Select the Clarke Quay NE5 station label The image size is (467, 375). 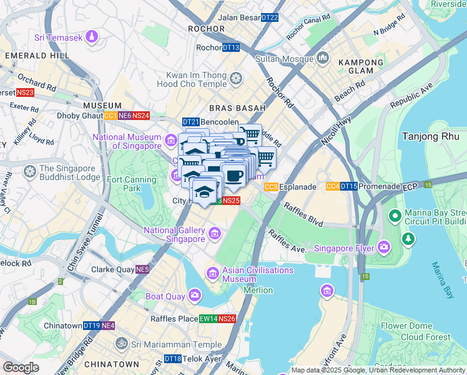click(x=120, y=269)
